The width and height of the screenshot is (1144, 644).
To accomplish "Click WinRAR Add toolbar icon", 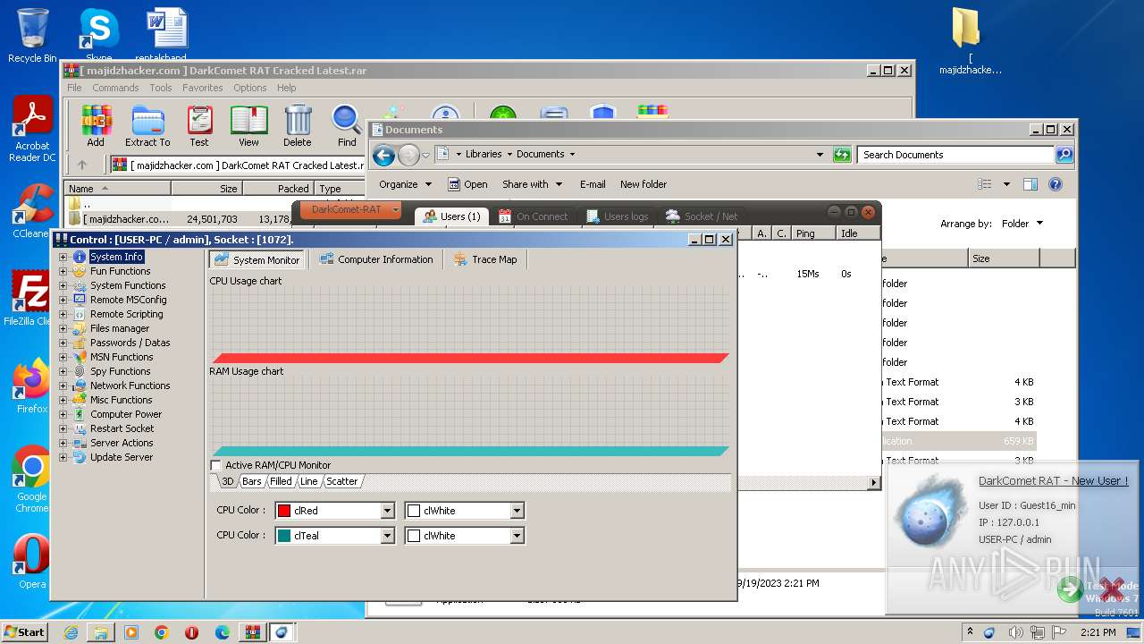I will pyautogui.click(x=96, y=120).
